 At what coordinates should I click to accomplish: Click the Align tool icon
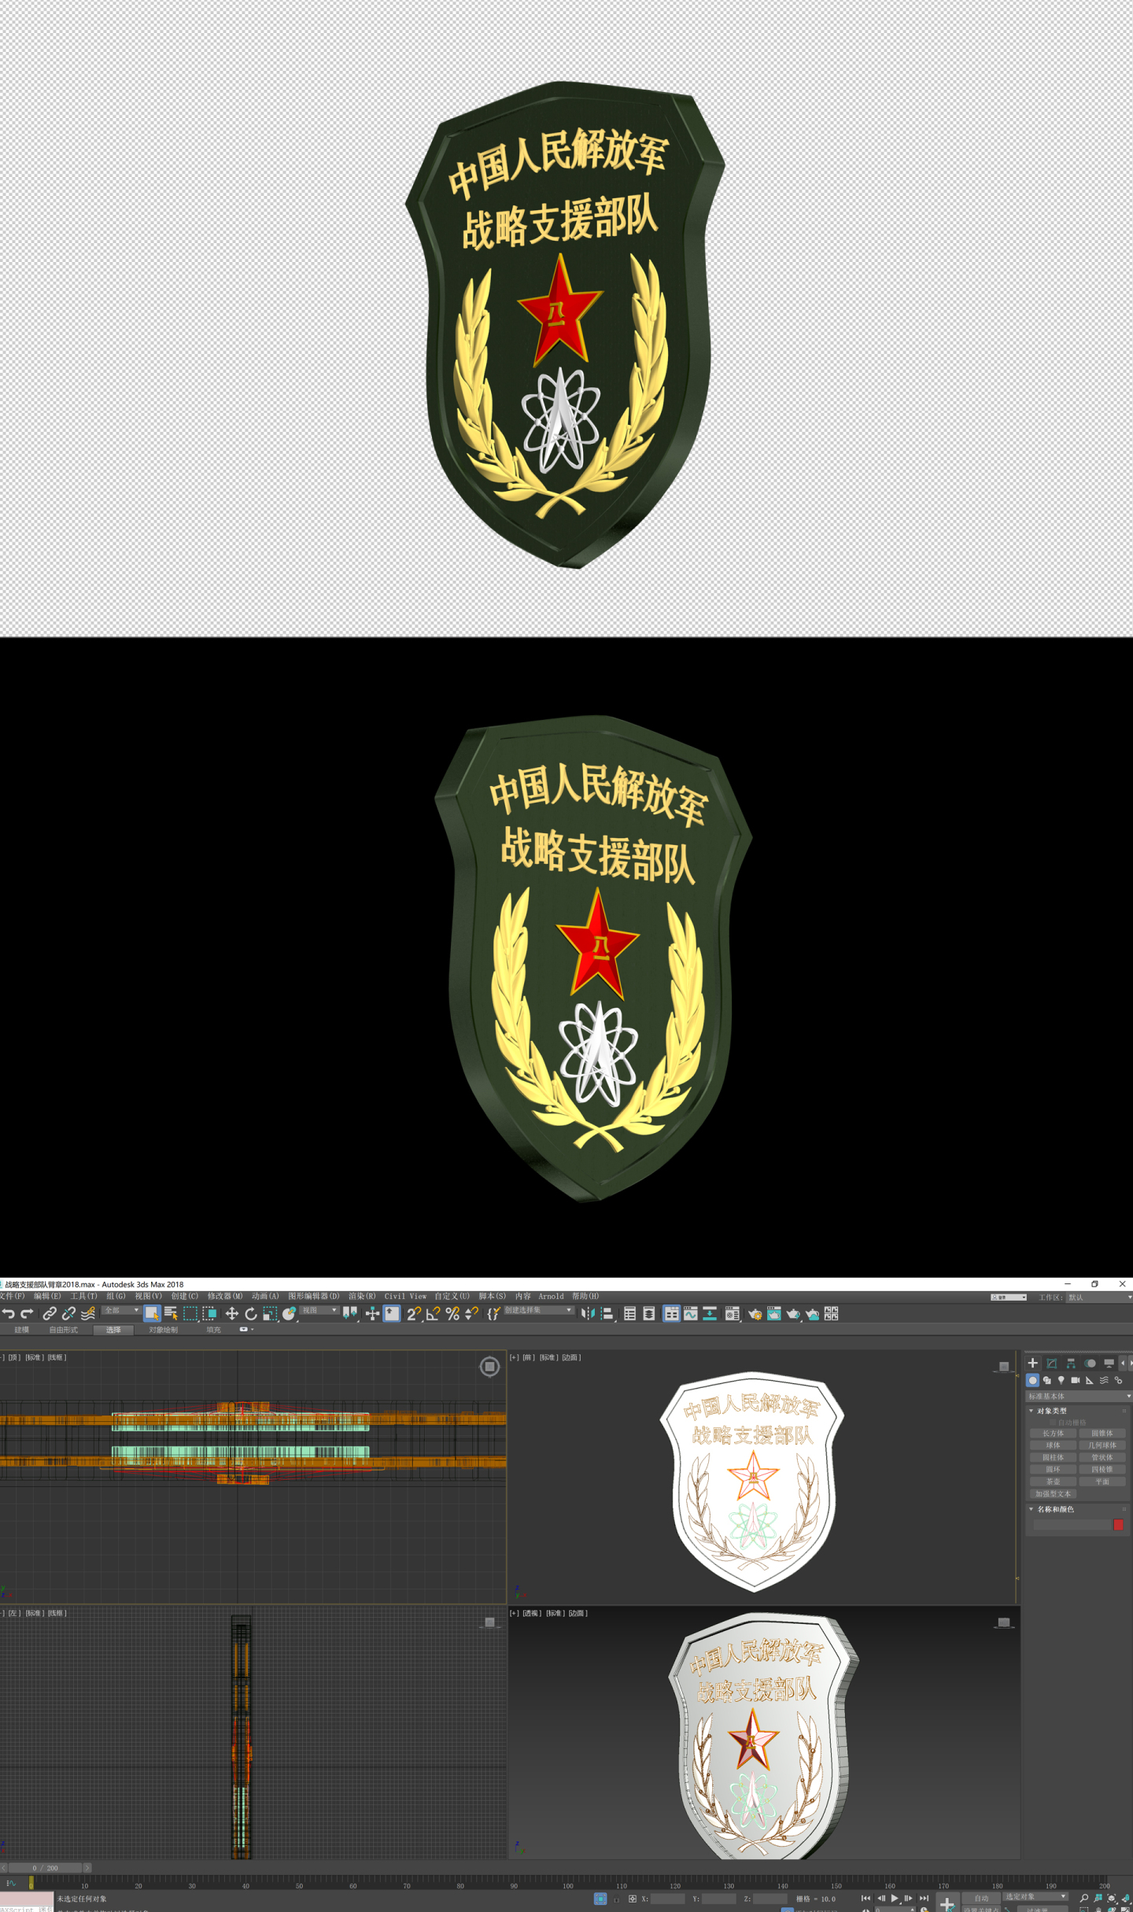607,1313
